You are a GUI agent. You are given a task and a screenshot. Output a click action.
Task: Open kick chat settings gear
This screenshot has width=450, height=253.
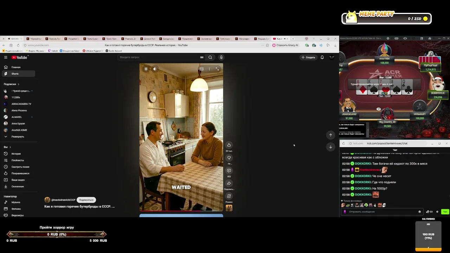coord(437,212)
